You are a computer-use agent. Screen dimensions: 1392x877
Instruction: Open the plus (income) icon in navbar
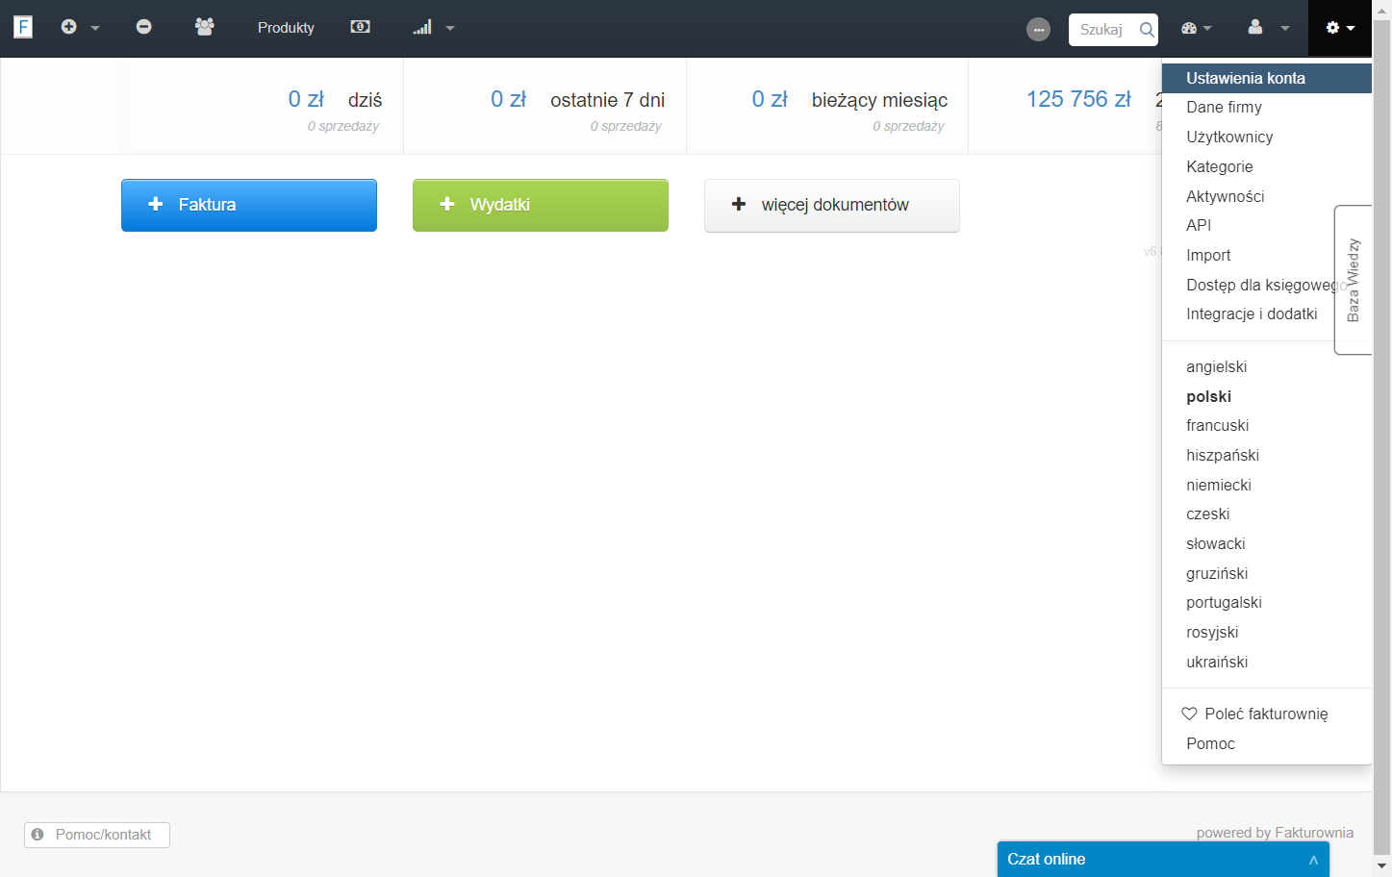point(68,27)
